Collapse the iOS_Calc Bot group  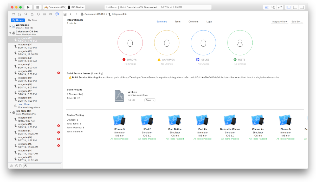[10, 113]
